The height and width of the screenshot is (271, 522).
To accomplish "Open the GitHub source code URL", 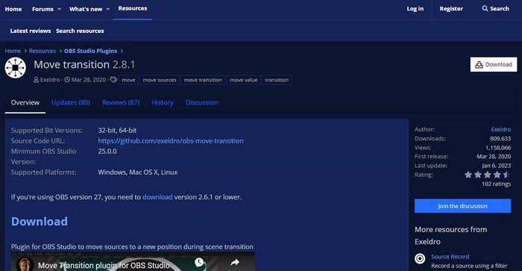I will click(x=171, y=140).
